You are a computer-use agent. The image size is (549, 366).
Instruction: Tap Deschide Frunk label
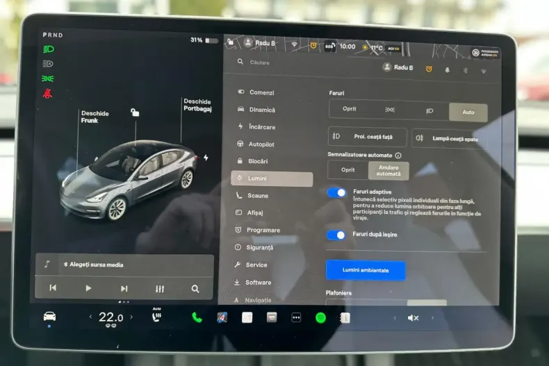pyautogui.click(x=95, y=117)
